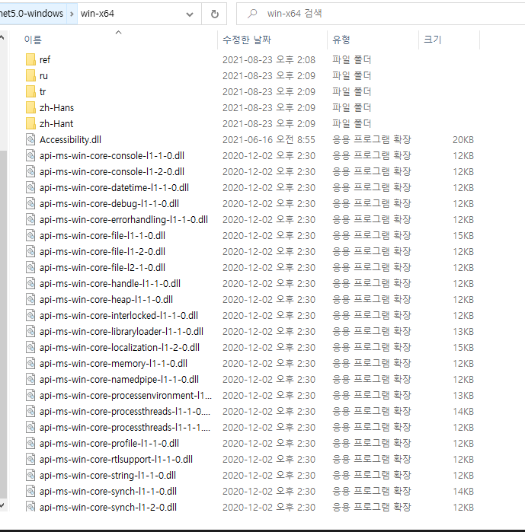Select the api-ms-win-core-processenvironment-l1... file name

pyautogui.click(x=126, y=395)
